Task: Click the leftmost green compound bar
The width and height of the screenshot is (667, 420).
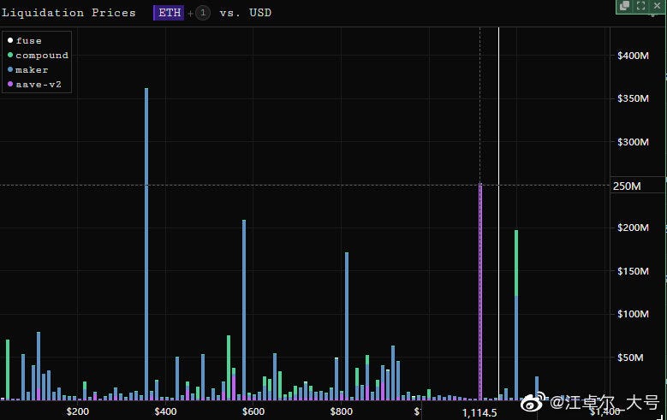Action: [8, 370]
